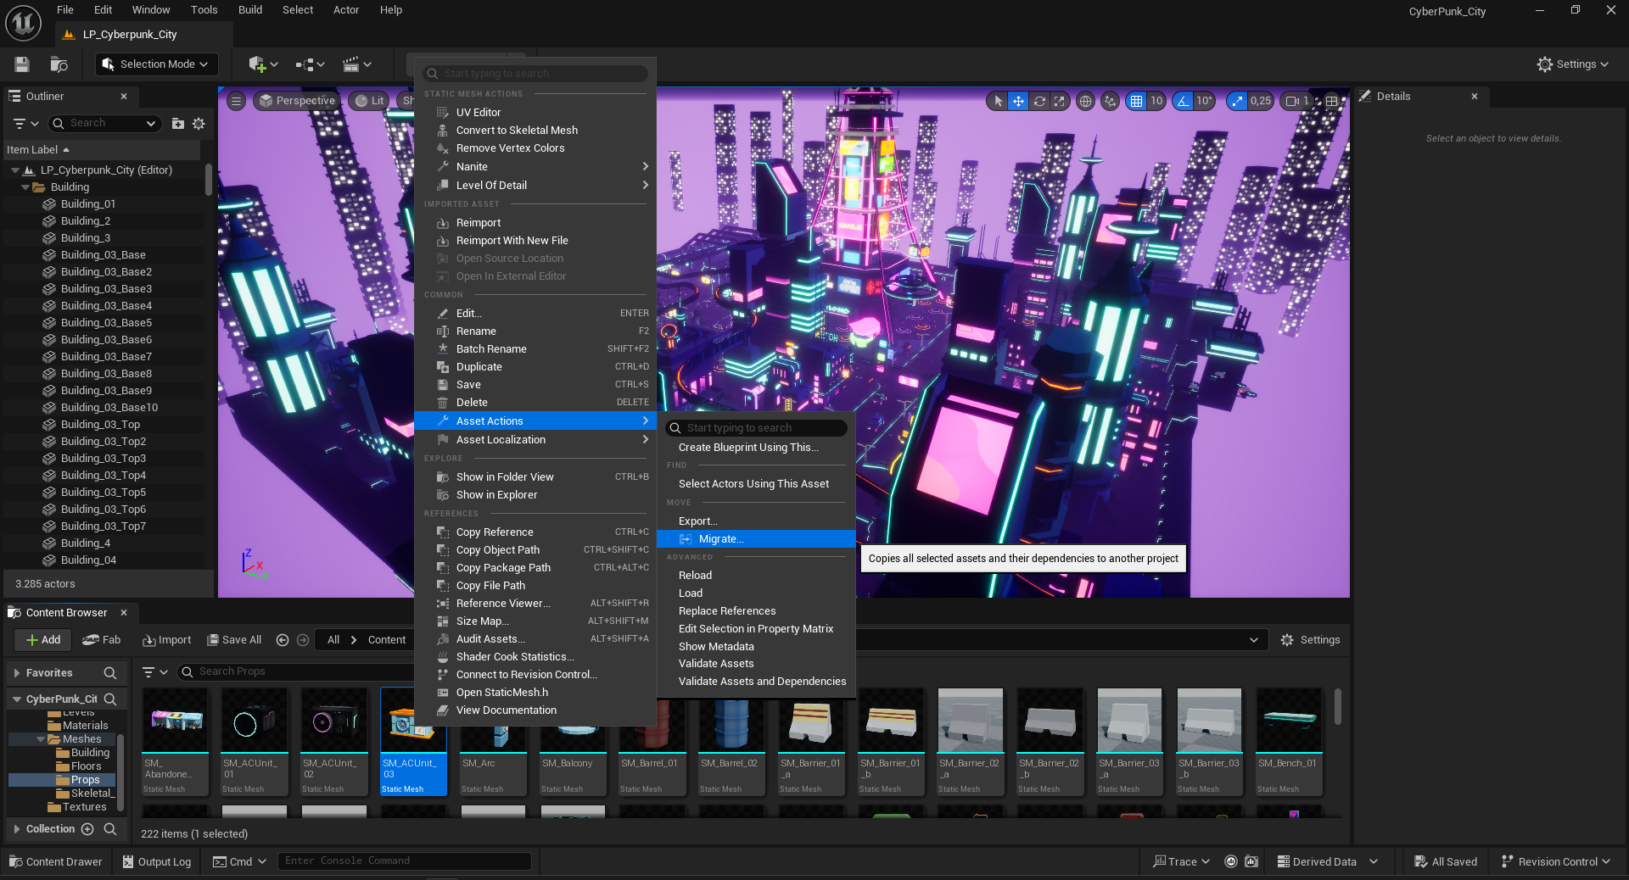Viewport: 1629px width, 880px height.
Task: Collapse the Building folder in Outliner
Action: 25,187
